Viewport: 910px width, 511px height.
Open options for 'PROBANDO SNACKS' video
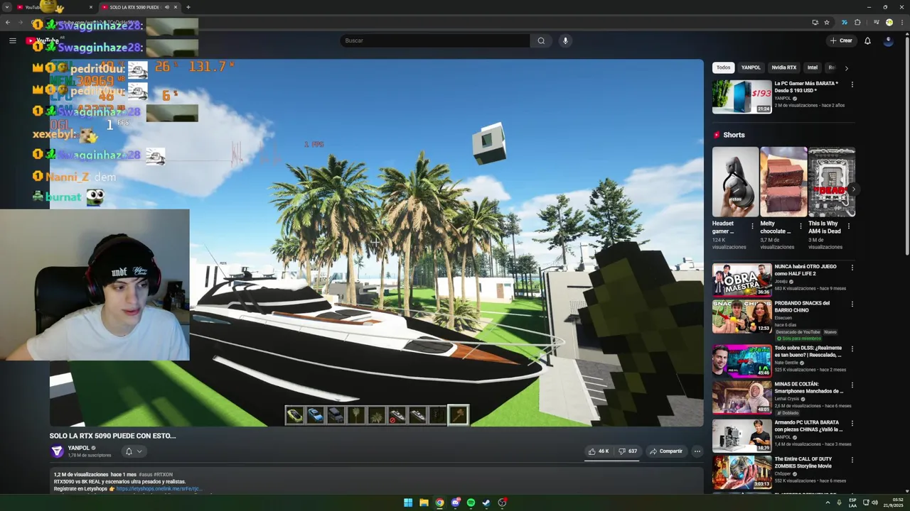pos(852,304)
